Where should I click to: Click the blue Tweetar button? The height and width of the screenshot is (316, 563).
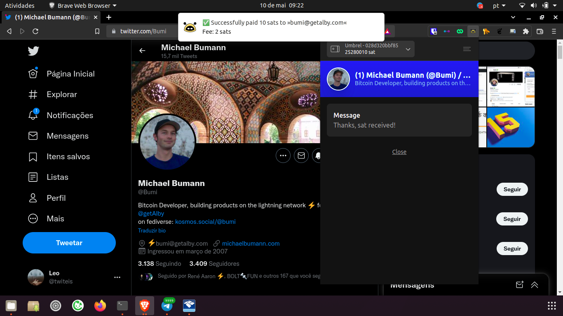(69, 243)
